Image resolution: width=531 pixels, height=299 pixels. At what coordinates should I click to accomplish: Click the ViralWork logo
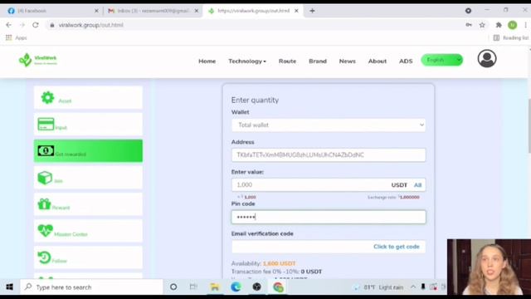coord(38,60)
